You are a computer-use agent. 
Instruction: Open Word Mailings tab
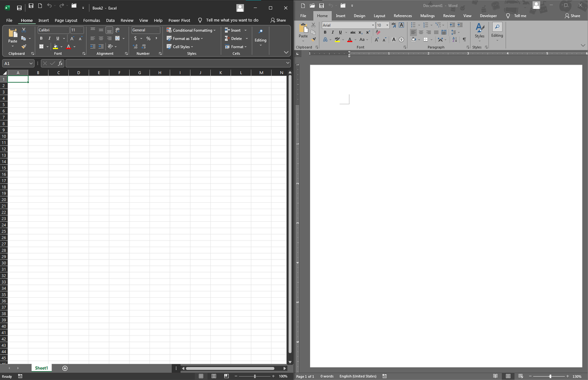(427, 16)
